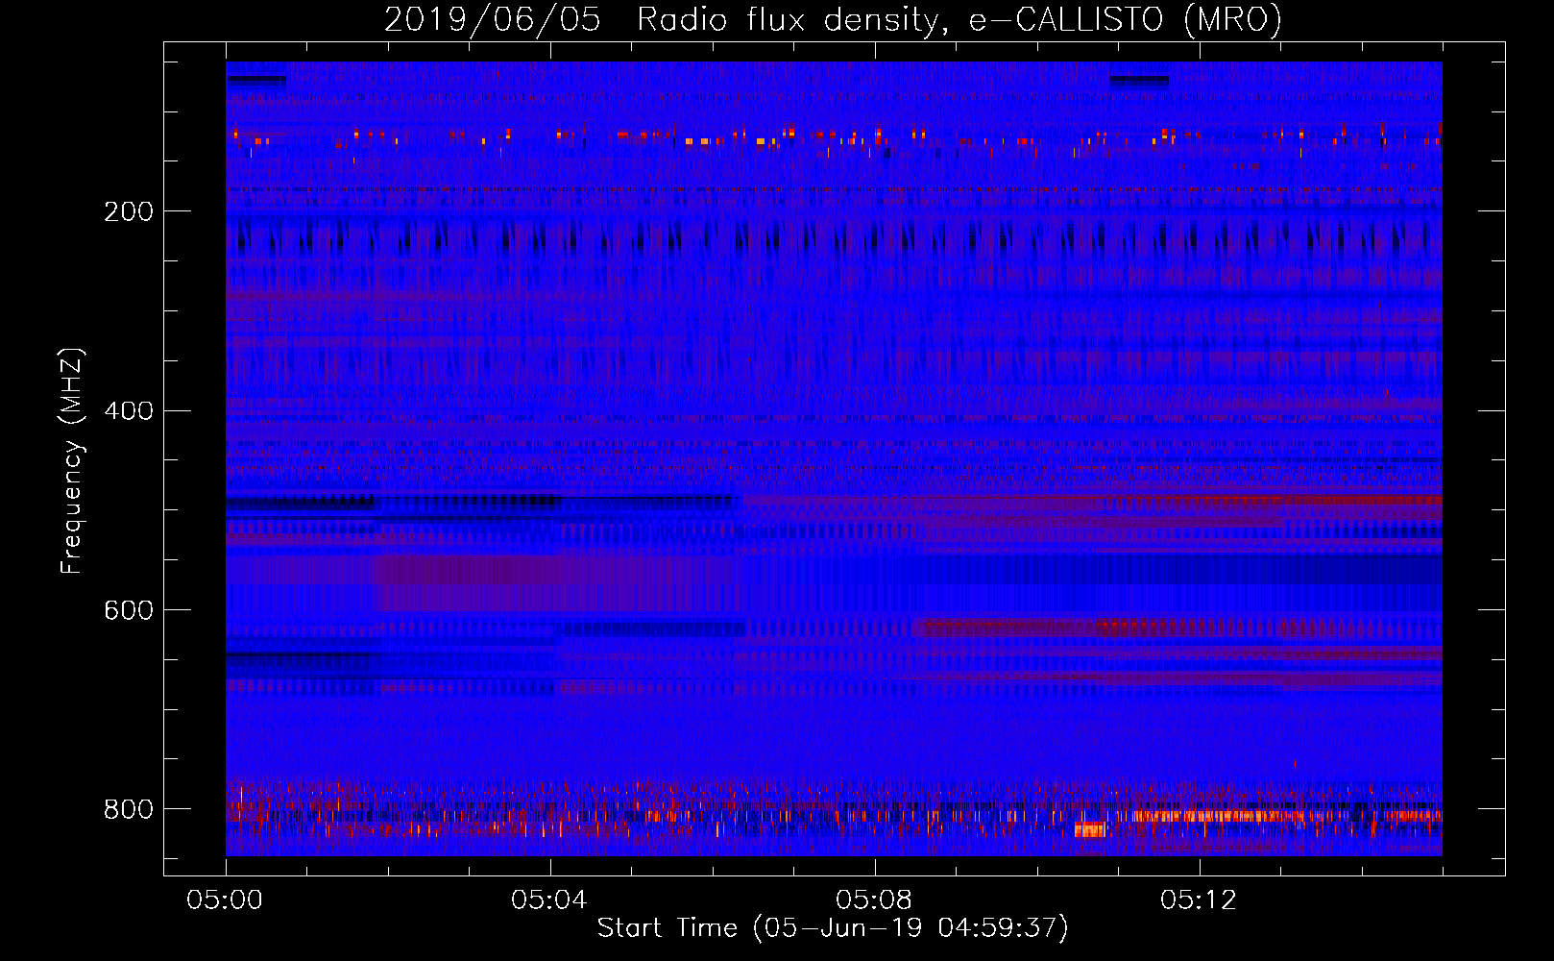Click the 400 frequency tick label

click(x=129, y=411)
